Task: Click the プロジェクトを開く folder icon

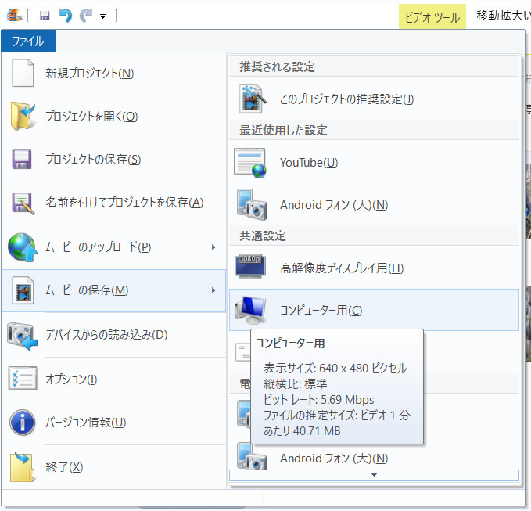Action: 23,116
